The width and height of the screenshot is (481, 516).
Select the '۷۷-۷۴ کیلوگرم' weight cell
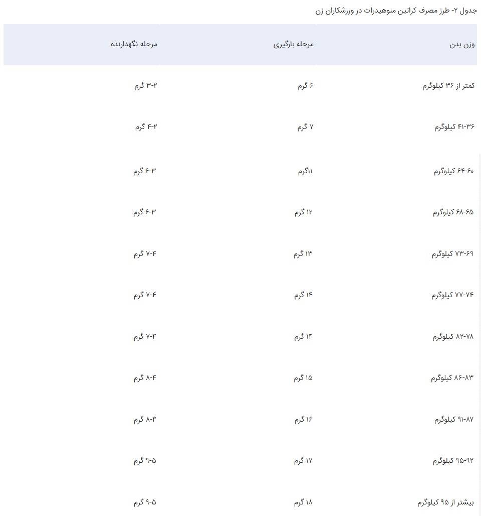[x=452, y=295]
